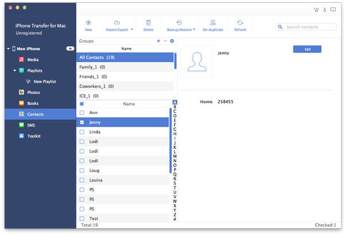
Task: Jump to letter T in index
Action: tap(175, 188)
